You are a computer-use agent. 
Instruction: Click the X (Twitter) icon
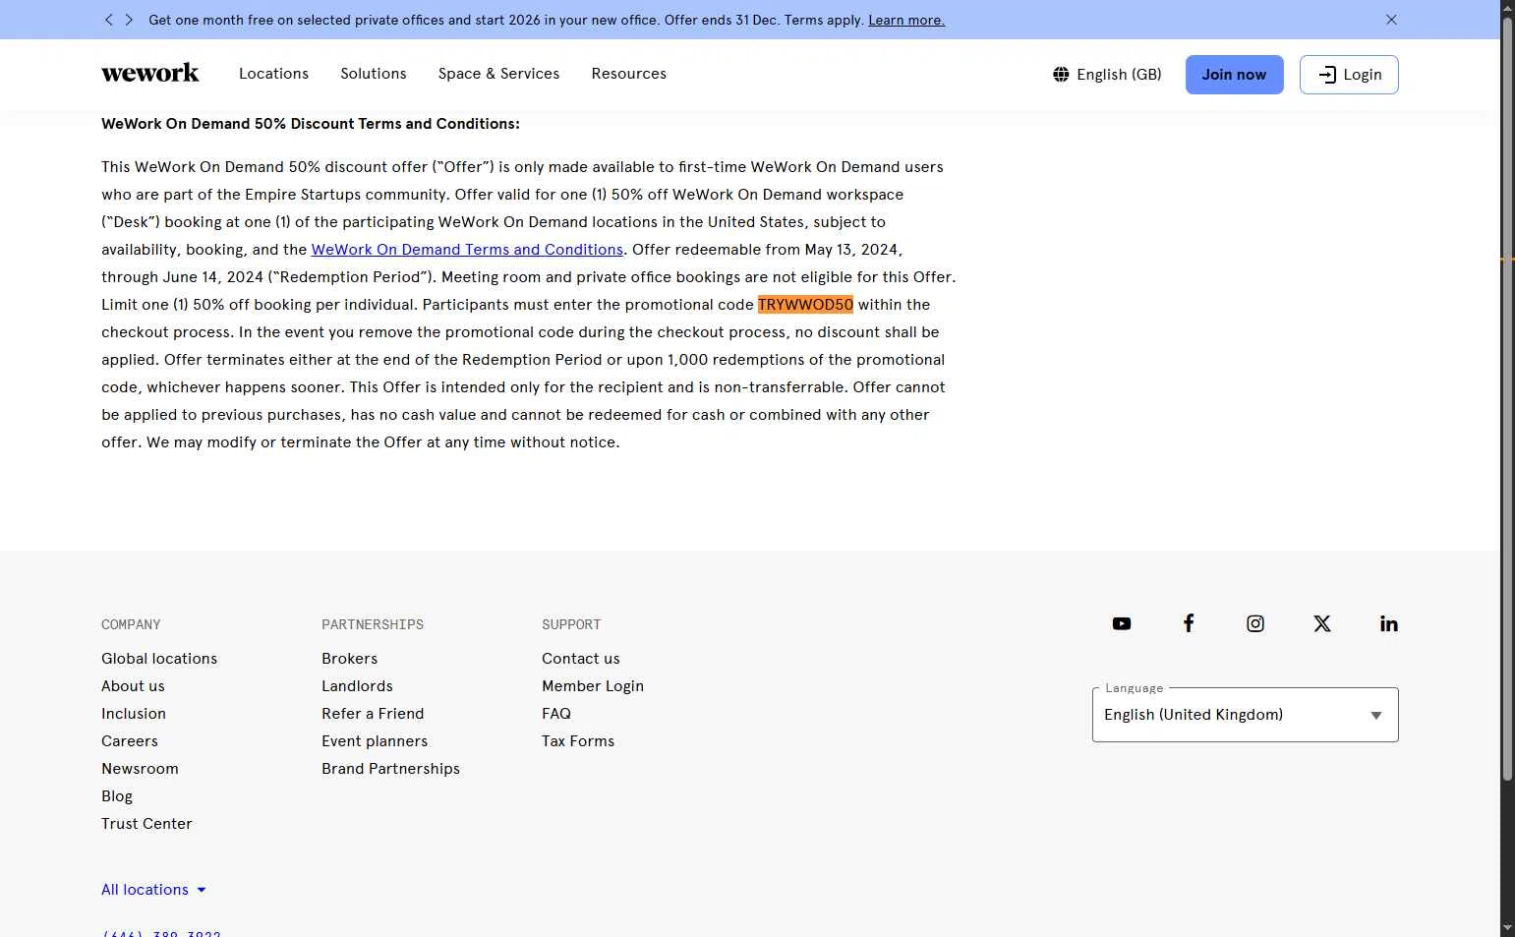pos(1321,624)
